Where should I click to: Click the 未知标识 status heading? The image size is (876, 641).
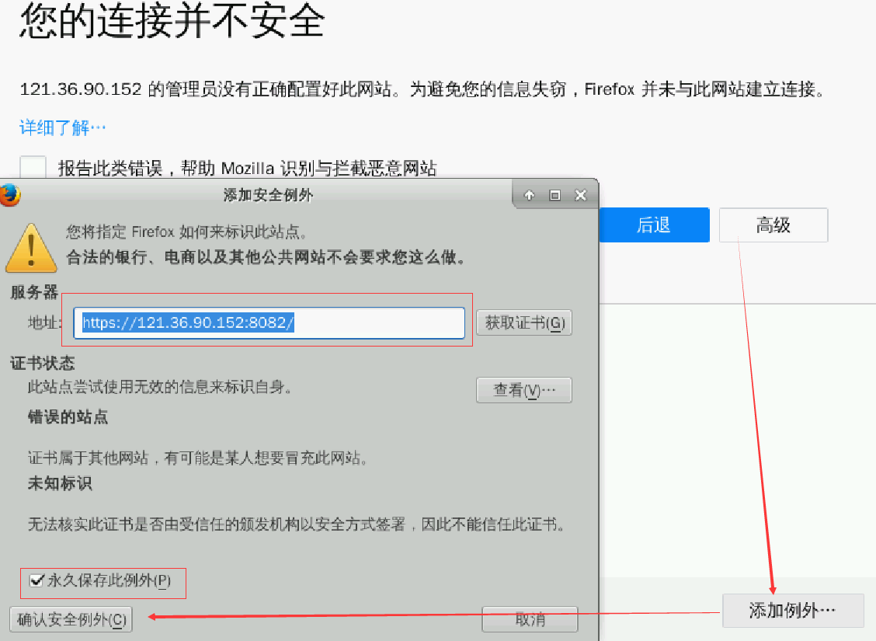[60, 483]
